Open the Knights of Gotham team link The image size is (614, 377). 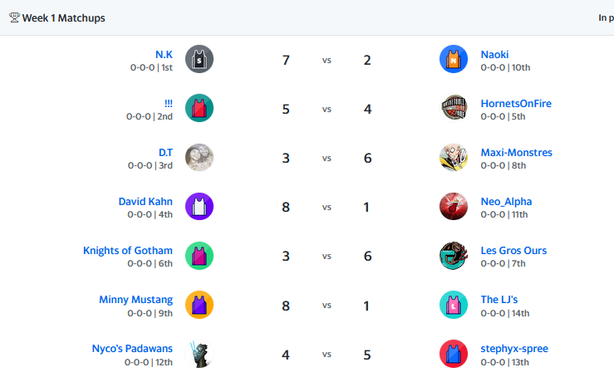click(128, 251)
